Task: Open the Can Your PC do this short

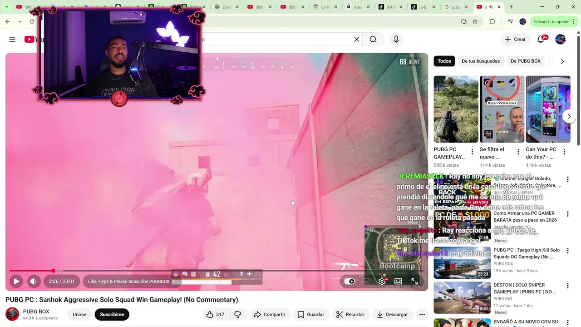Action: click(x=548, y=109)
